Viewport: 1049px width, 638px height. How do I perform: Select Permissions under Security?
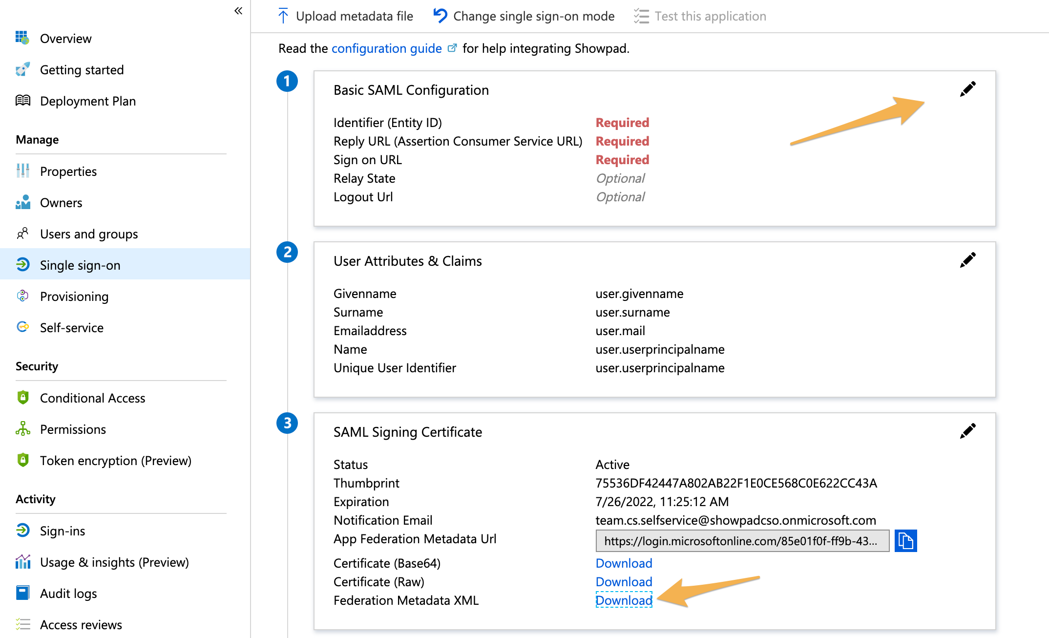(x=73, y=429)
